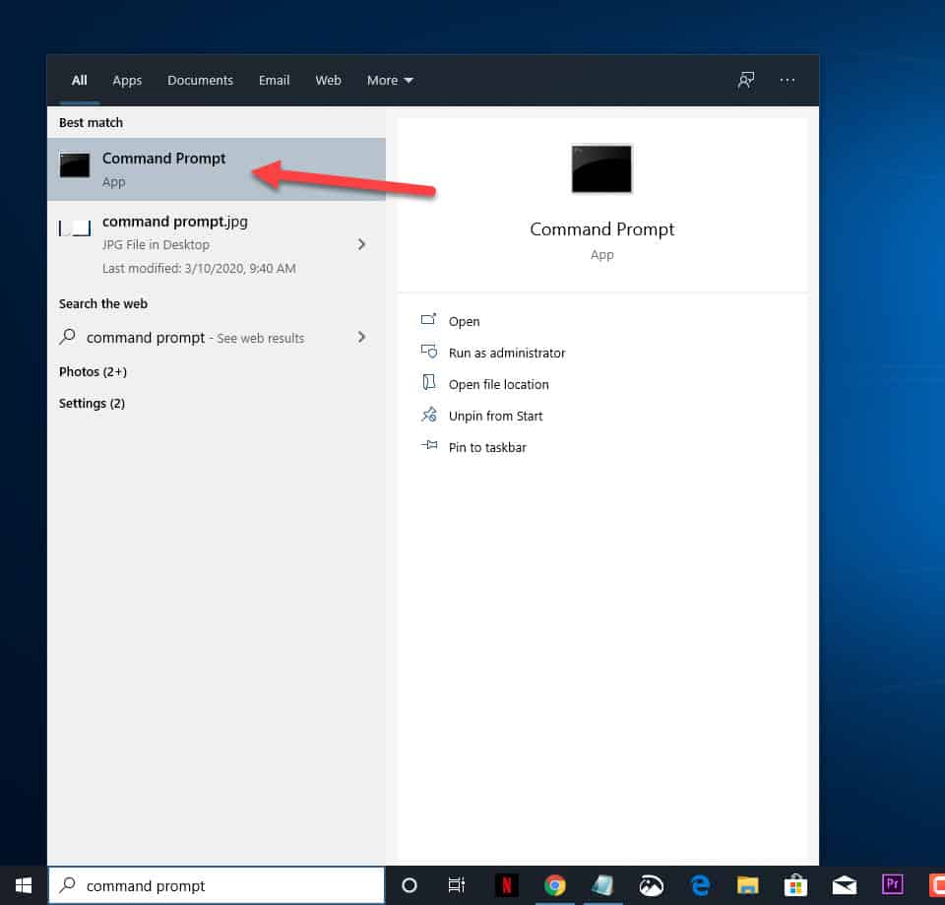
Task: Click the Run as administrator shield icon
Action: tap(428, 351)
